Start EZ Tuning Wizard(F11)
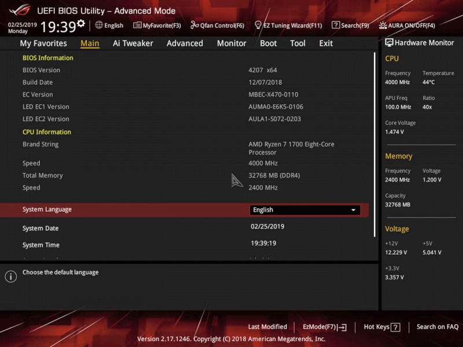 [288, 25]
